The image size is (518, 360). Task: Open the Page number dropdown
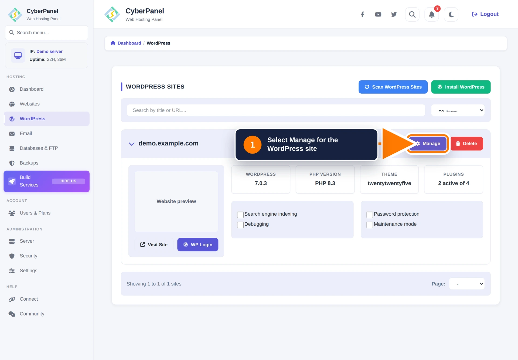tap(467, 284)
